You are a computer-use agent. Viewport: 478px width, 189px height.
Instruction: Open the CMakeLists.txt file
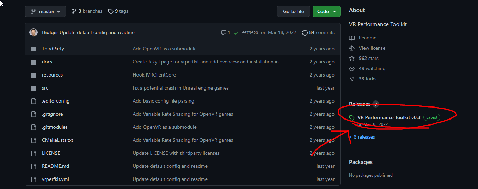tap(57, 140)
